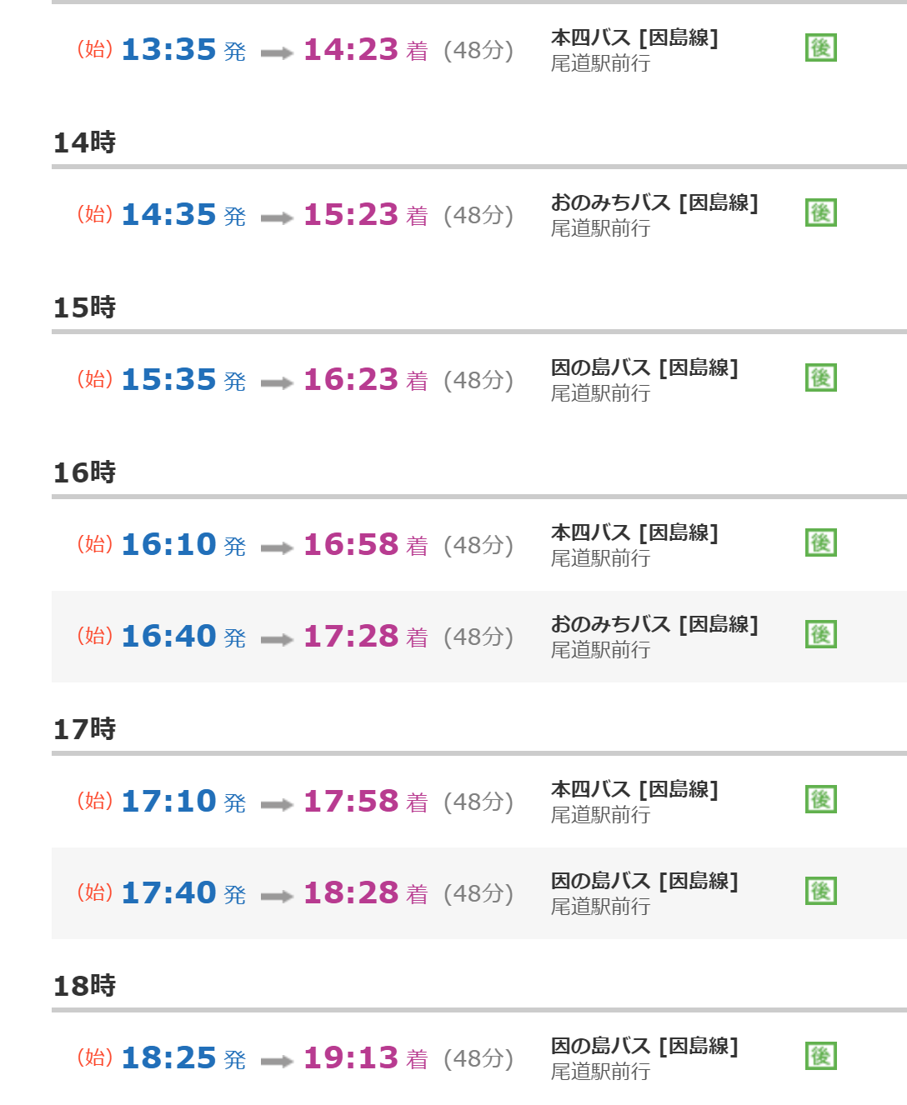Click green 後 icon for 17:40 departure
This screenshot has height=1105, width=907.
click(820, 891)
